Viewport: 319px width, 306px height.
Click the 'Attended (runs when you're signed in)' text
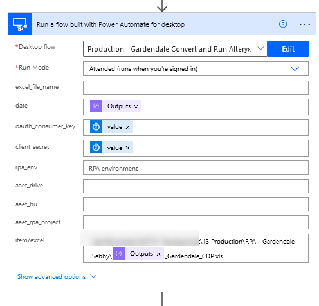coord(143,69)
